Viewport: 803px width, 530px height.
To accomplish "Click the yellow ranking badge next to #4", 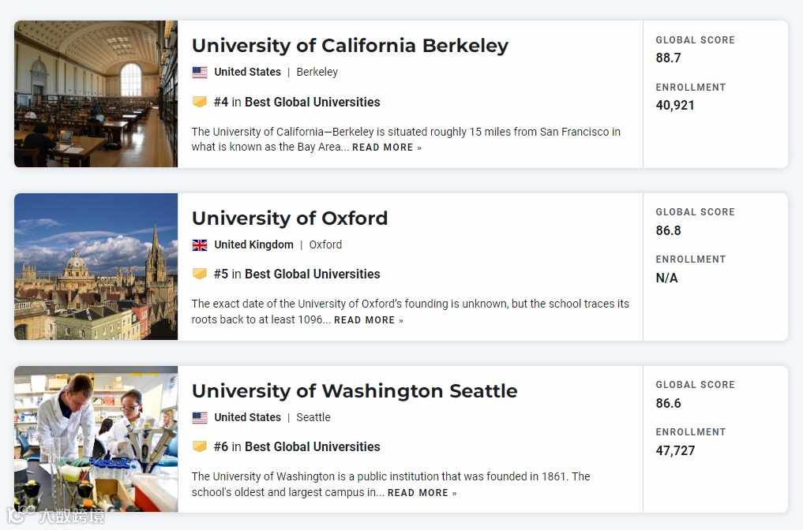I will coord(200,102).
